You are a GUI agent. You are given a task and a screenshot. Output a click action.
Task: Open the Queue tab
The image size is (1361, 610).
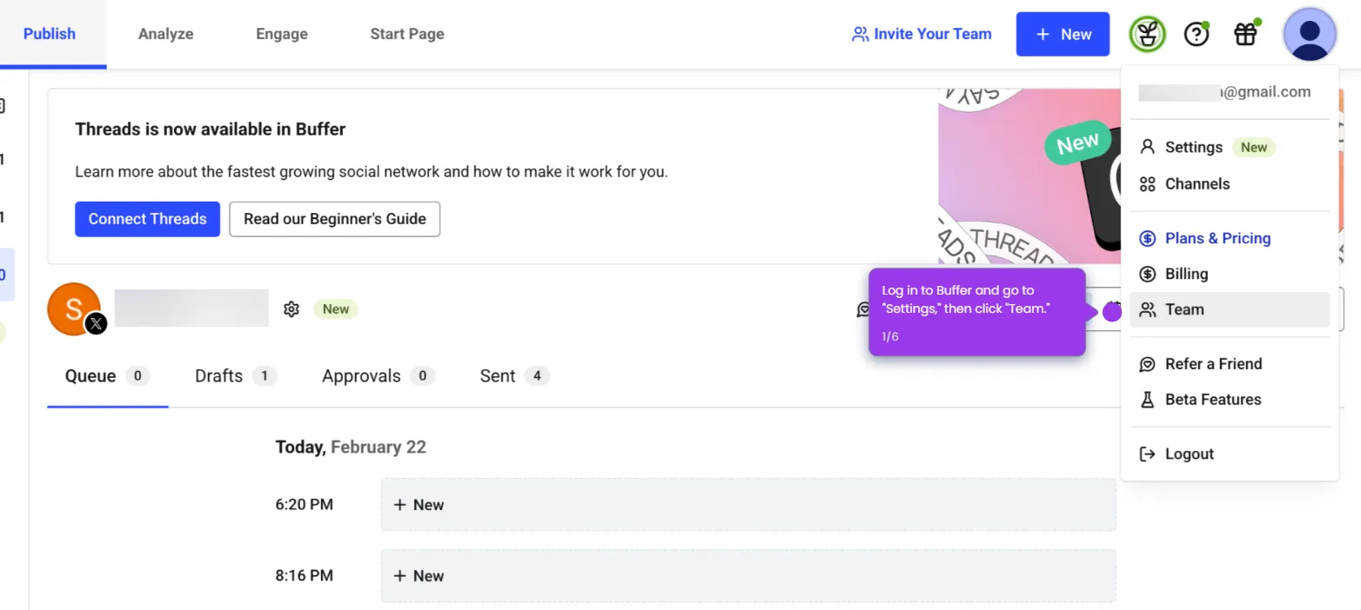108,376
